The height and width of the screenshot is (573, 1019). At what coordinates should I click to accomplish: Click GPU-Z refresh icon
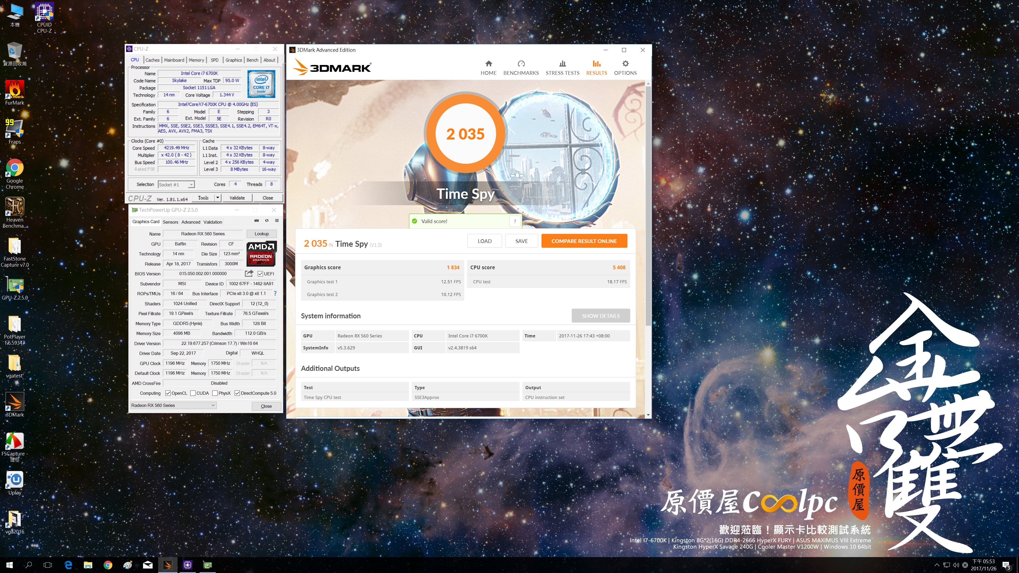pos(267,221)
